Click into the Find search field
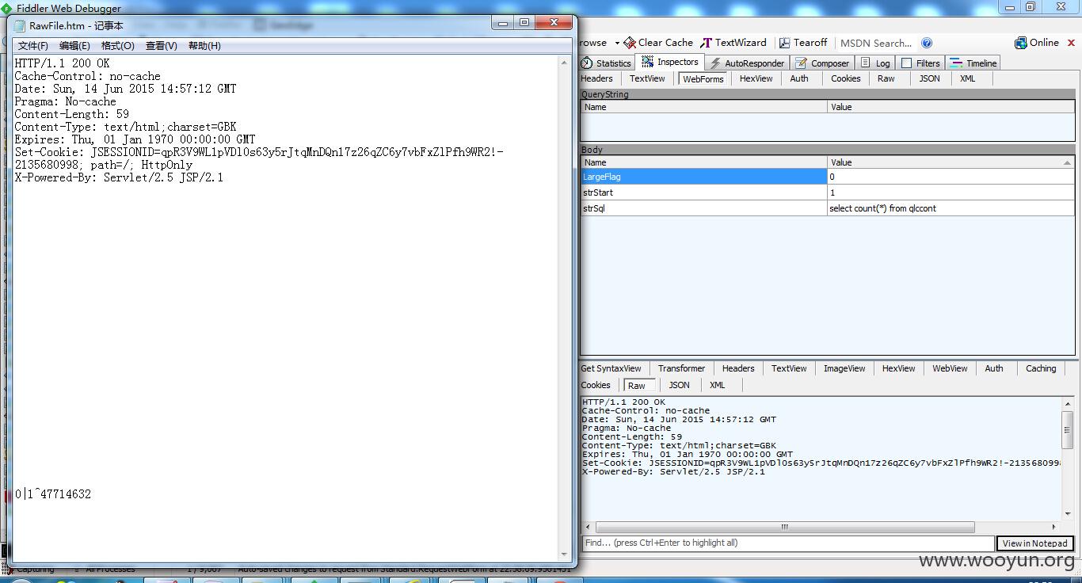 [x=787, y=543]
